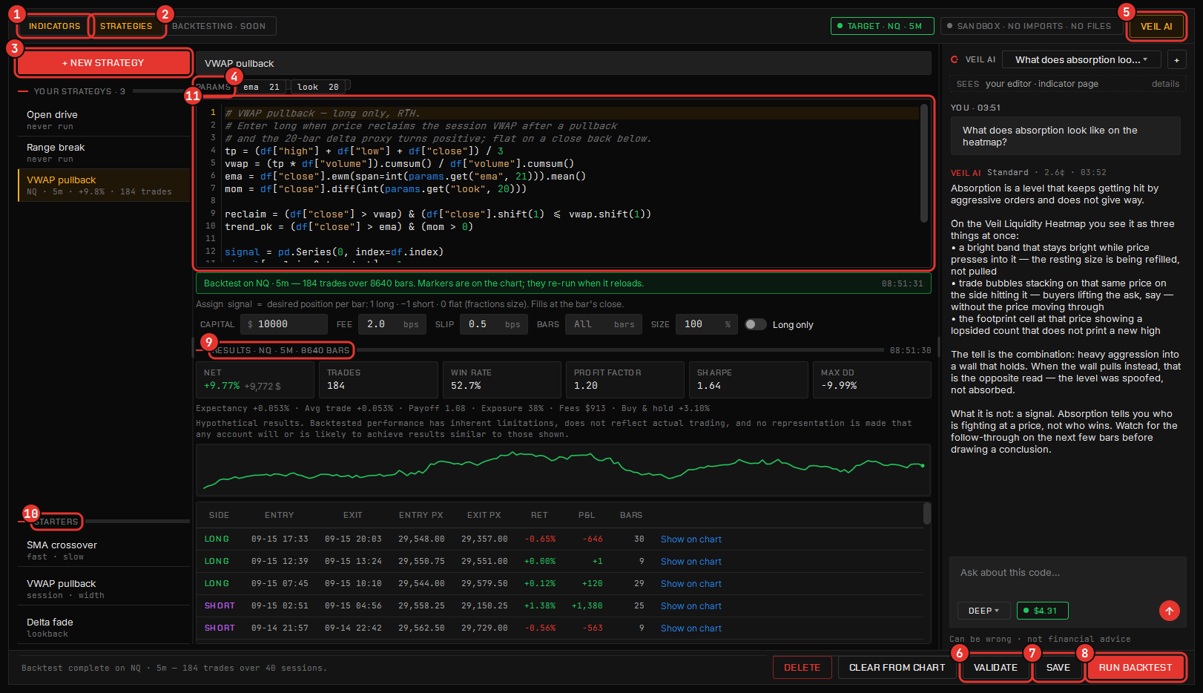Screen dimensions: 1203x693
Task: Click code line 9 starting with reclaim
Action: (x=438, y=214)
